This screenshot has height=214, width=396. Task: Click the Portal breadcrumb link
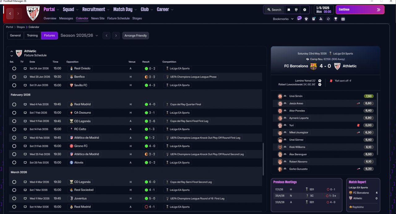10,27
